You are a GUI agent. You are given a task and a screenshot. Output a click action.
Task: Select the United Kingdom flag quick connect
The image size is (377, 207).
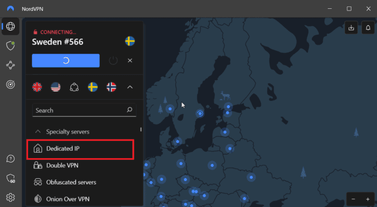pos(37,87)
